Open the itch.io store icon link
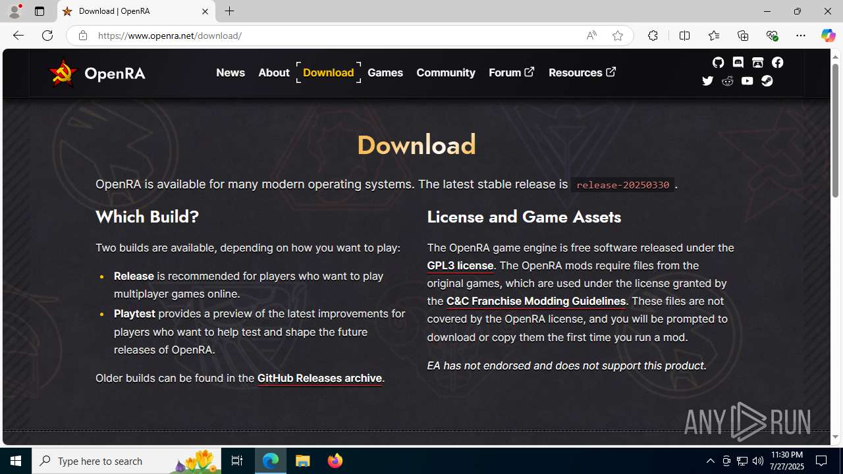The height and width of the screenshot is (474, 843). tap(757, 63)
